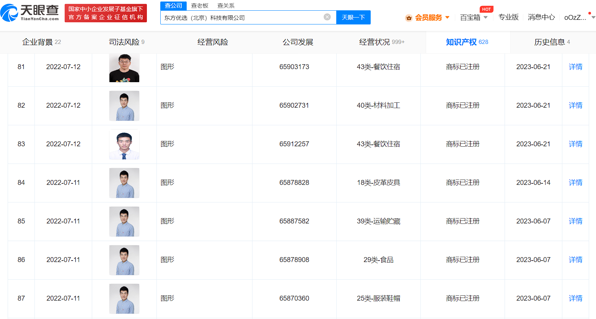Click the red notification dot near account name
Screen dimensions: 596x319
590,13
